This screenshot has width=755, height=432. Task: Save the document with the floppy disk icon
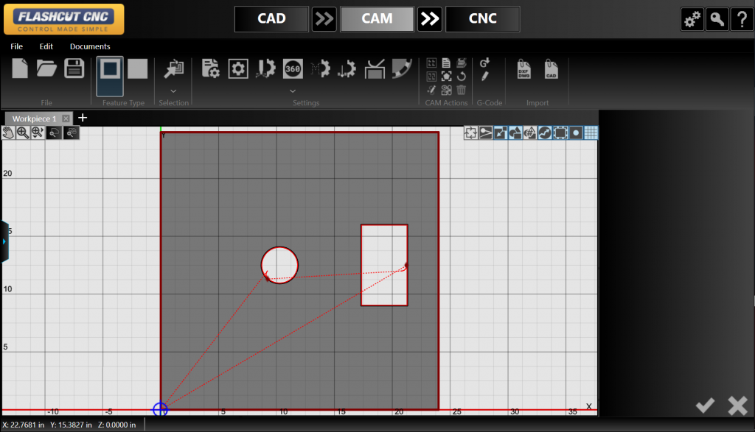[74, 68]
